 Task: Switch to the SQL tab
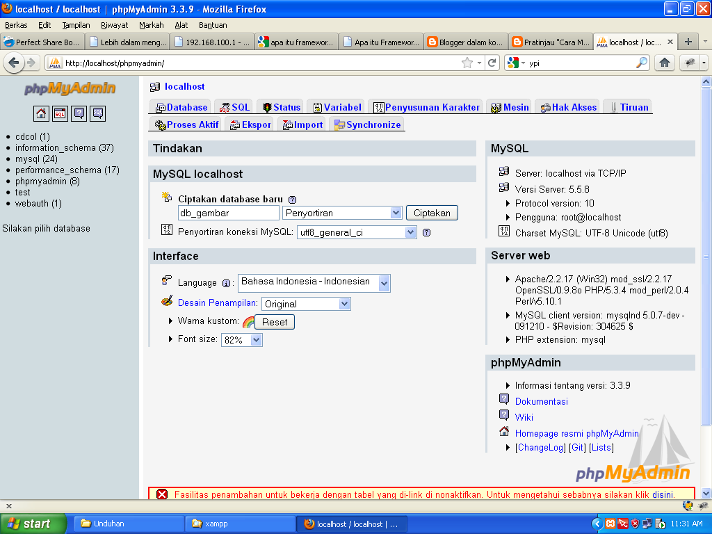click(234, 107)
